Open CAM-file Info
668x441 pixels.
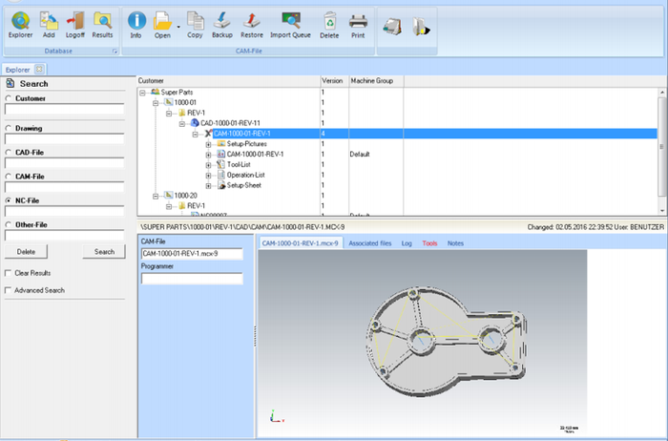point(136,26)
